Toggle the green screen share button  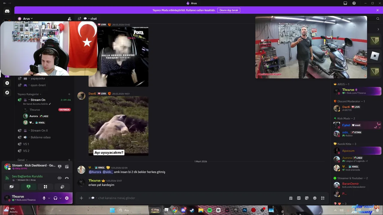coord(28,187)
